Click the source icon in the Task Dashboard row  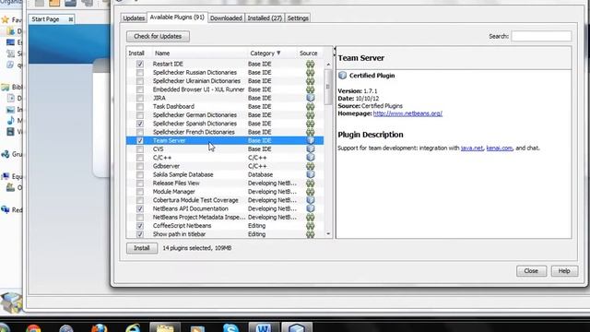click(x=310, y=107)
